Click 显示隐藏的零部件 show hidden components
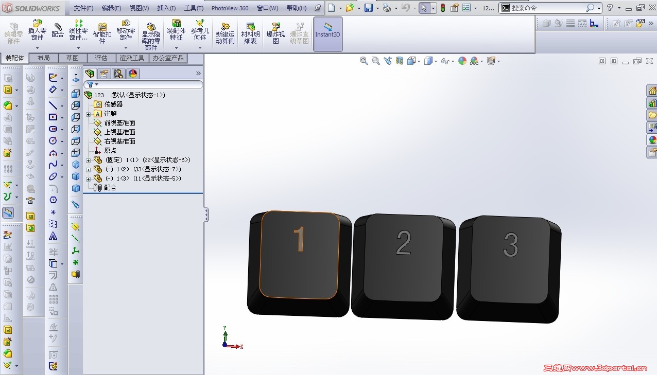The height and width of the screenshot is (375, 657). click(151, 36)
